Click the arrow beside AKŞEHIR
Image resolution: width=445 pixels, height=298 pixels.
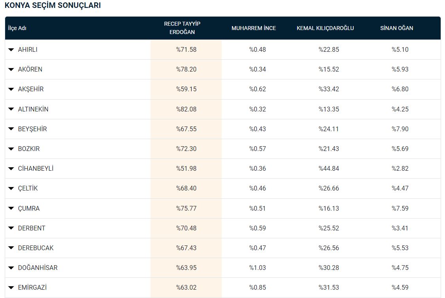(11, 89)
